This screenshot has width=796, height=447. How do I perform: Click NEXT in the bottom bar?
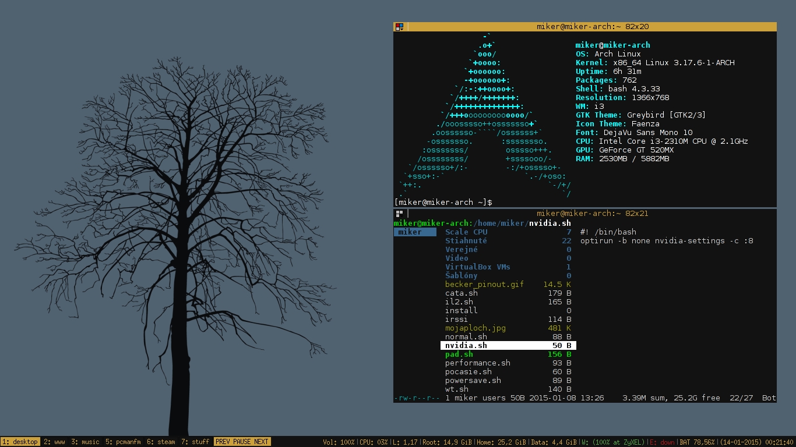(x=262, y=442)
